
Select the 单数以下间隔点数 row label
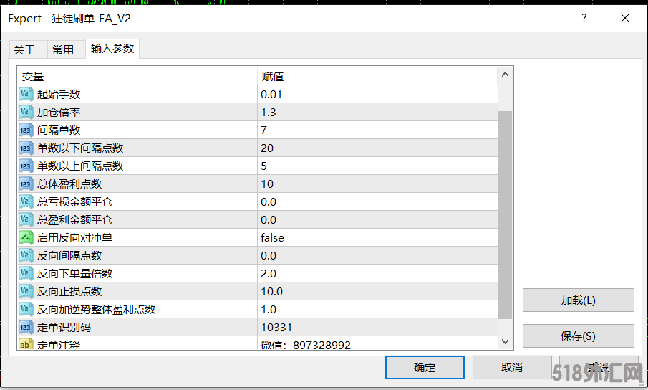point(80,148)
